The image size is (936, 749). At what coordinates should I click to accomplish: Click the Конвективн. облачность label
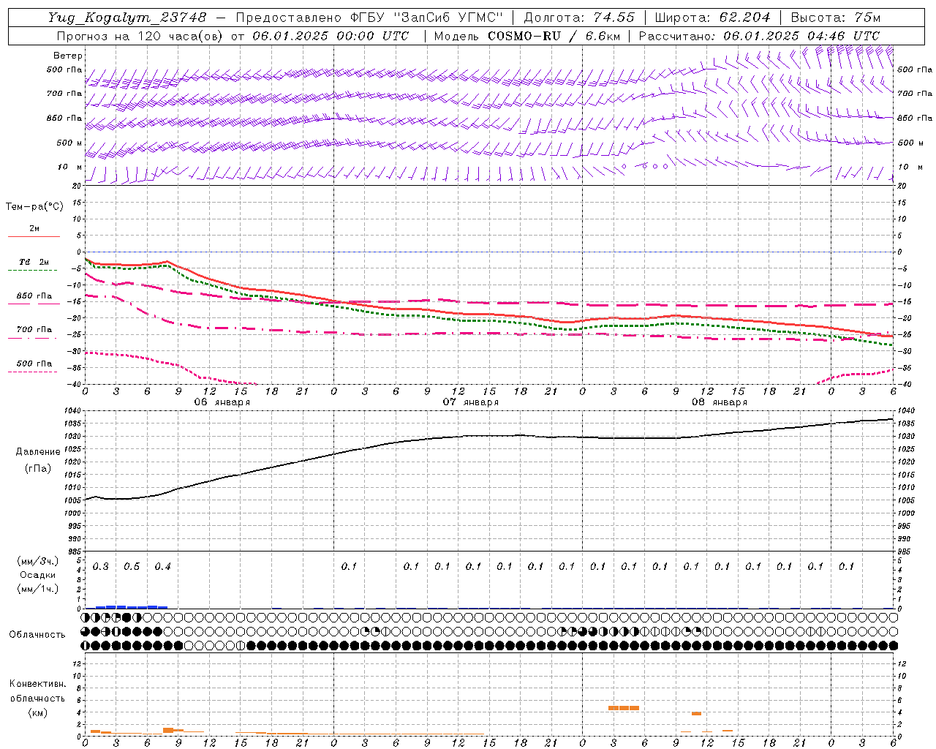click(x=37, y=690)
